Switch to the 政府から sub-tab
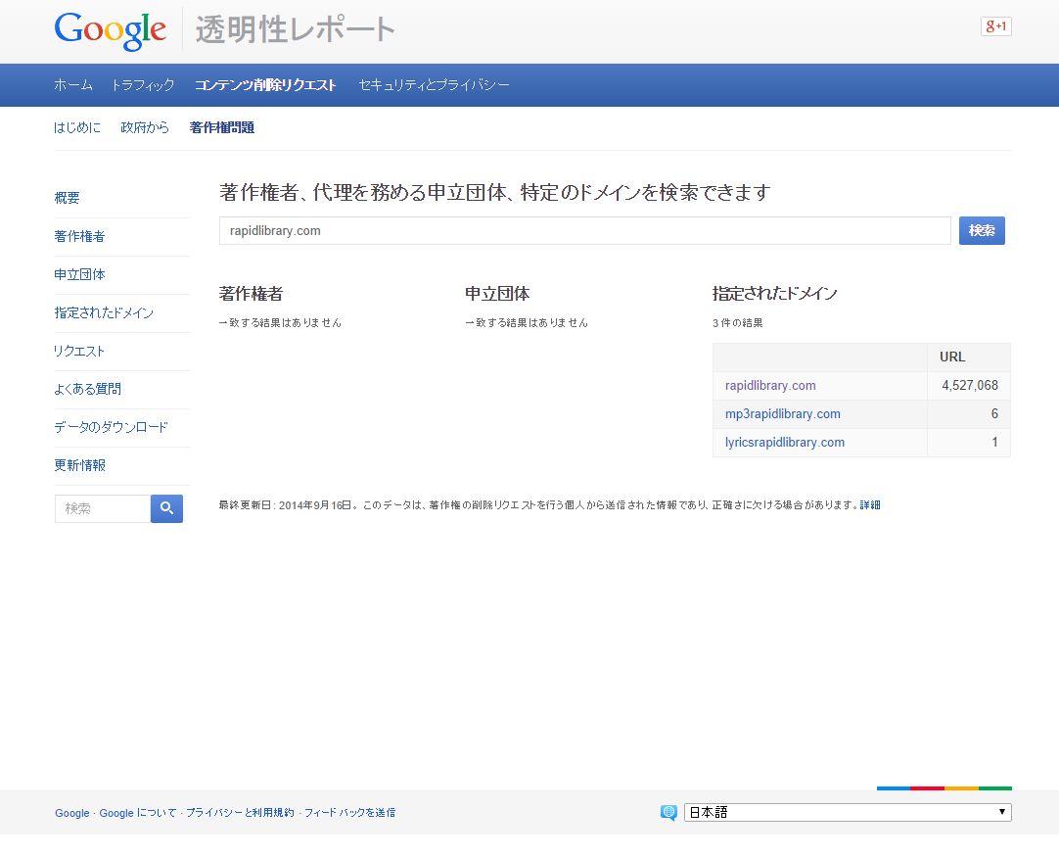The height and width of the screenshot is (857, 1059). coord(145,127)
